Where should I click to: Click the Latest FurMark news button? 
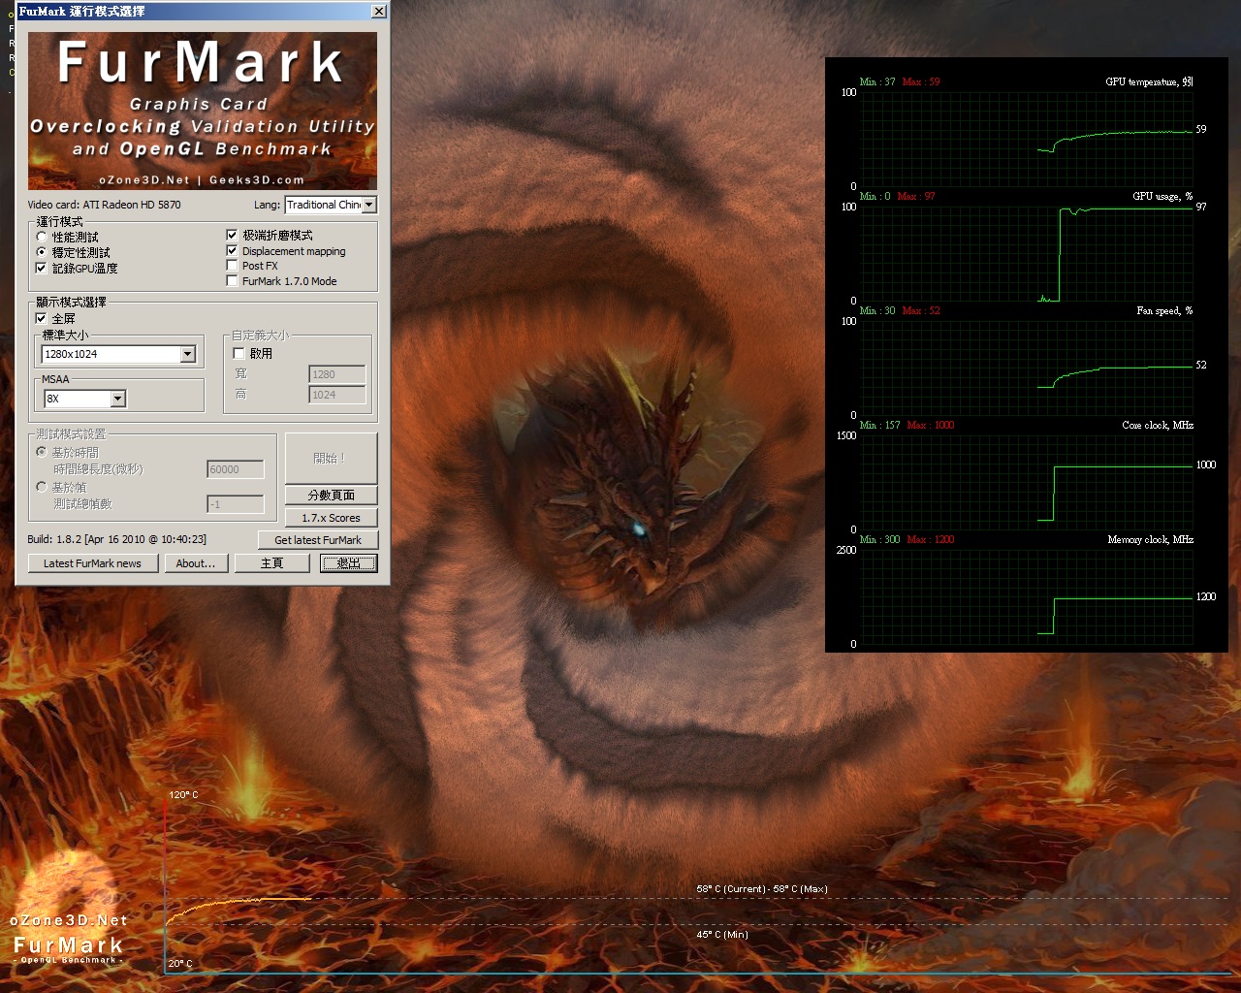point(92,563)
